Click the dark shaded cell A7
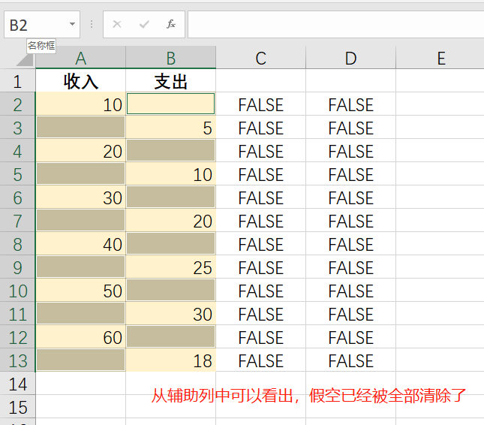The image size is (484, 425). pos(80,220)
